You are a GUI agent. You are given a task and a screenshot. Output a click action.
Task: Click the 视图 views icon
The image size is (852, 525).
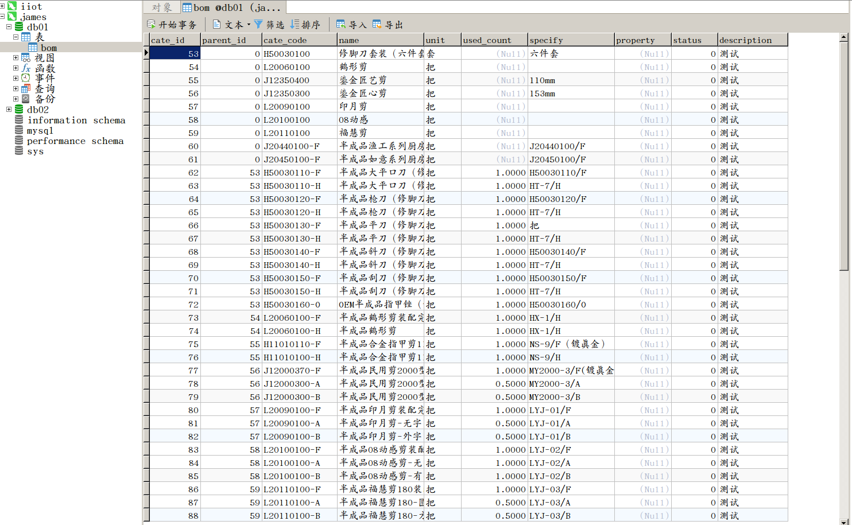[x=26, y=58]
